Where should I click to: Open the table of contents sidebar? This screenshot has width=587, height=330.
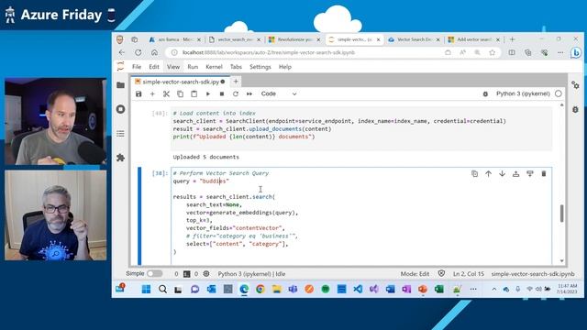click(120, 134)
